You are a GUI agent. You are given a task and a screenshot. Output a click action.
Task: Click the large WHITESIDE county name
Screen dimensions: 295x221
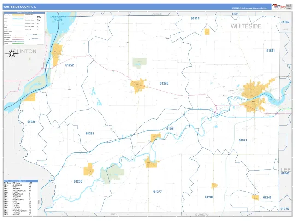(x=246, y=26)
